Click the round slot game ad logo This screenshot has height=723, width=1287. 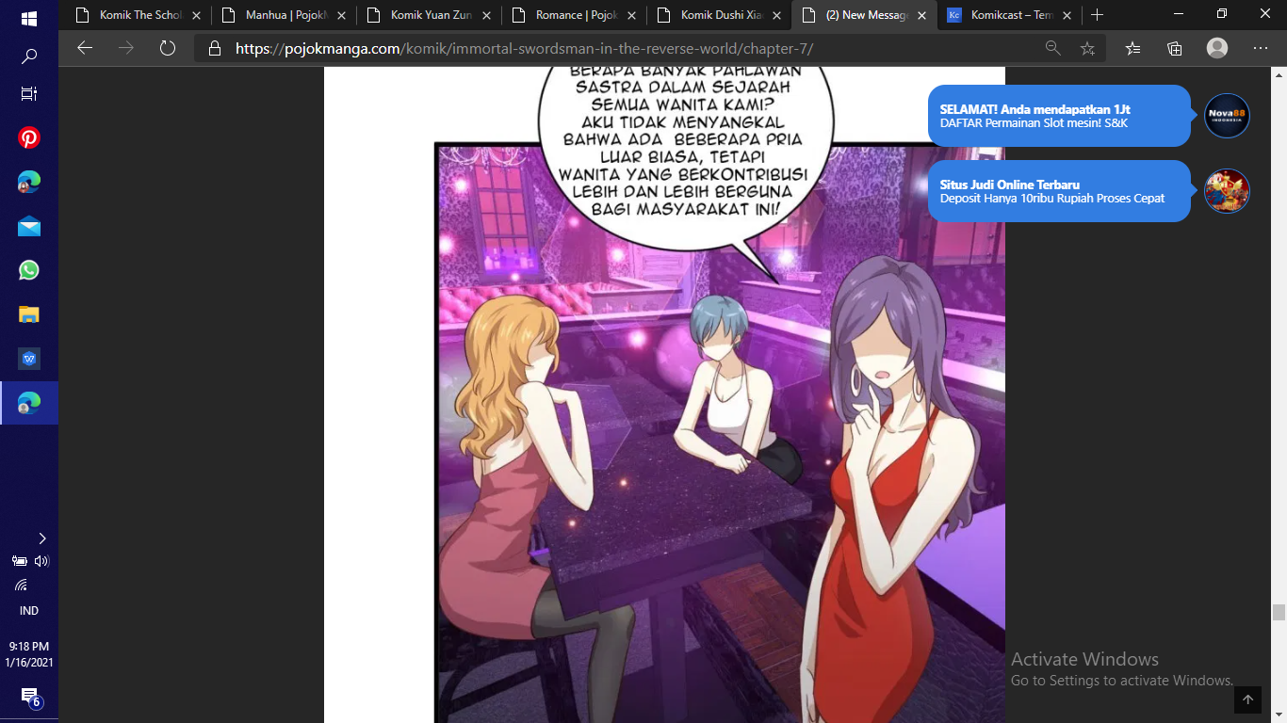[x=1227, y=191]
